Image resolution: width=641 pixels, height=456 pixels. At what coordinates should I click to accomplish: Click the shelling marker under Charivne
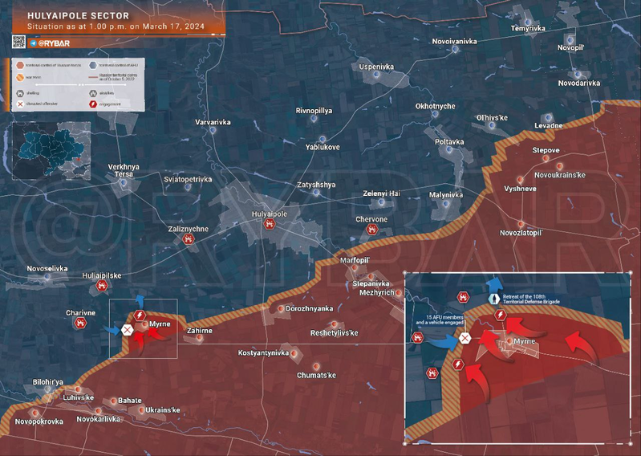[x=81, y=323]
